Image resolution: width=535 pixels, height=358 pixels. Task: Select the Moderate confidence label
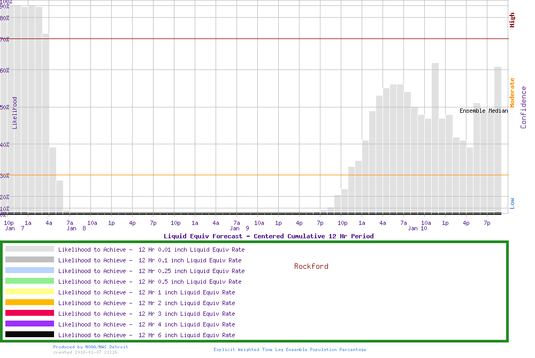(x=512, y=93)
